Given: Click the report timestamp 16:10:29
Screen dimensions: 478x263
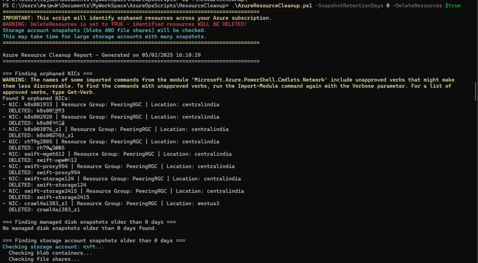Looking at the screenshot, I should [x=188, y=55].
